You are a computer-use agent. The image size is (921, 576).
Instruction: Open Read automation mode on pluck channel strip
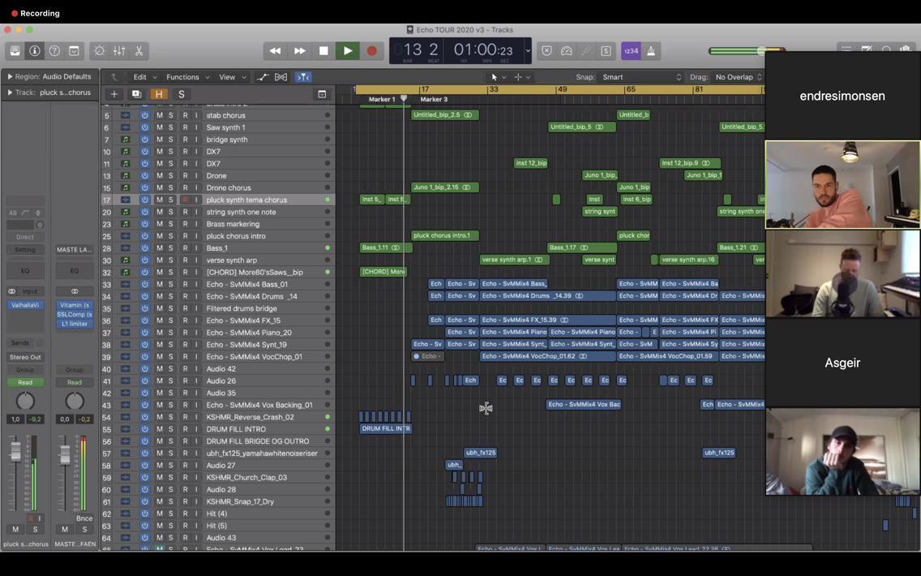click(24, 383)
